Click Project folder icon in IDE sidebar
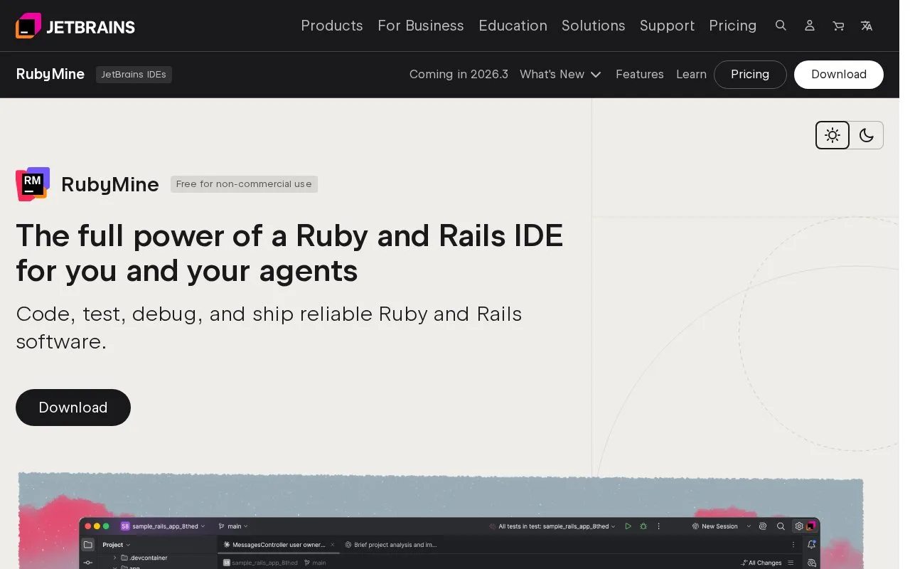910x569 pixels. tap(88, 545)
